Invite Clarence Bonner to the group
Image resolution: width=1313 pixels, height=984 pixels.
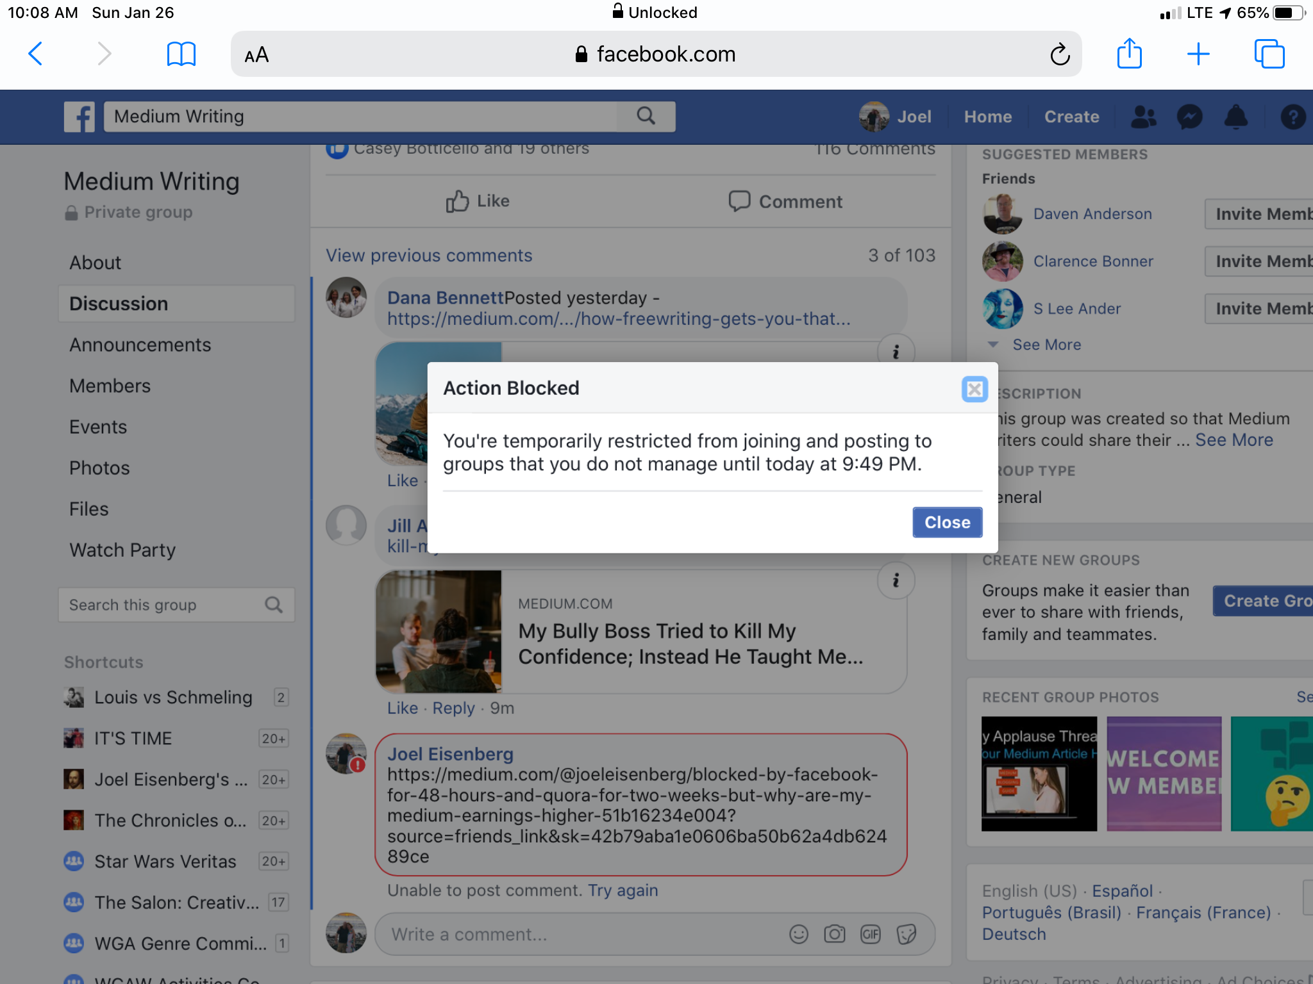(x=1259, y=261)
